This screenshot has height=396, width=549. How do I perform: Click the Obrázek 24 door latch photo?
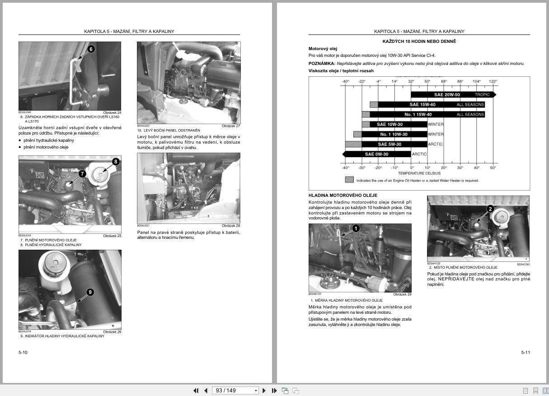[x=70, y=76]
